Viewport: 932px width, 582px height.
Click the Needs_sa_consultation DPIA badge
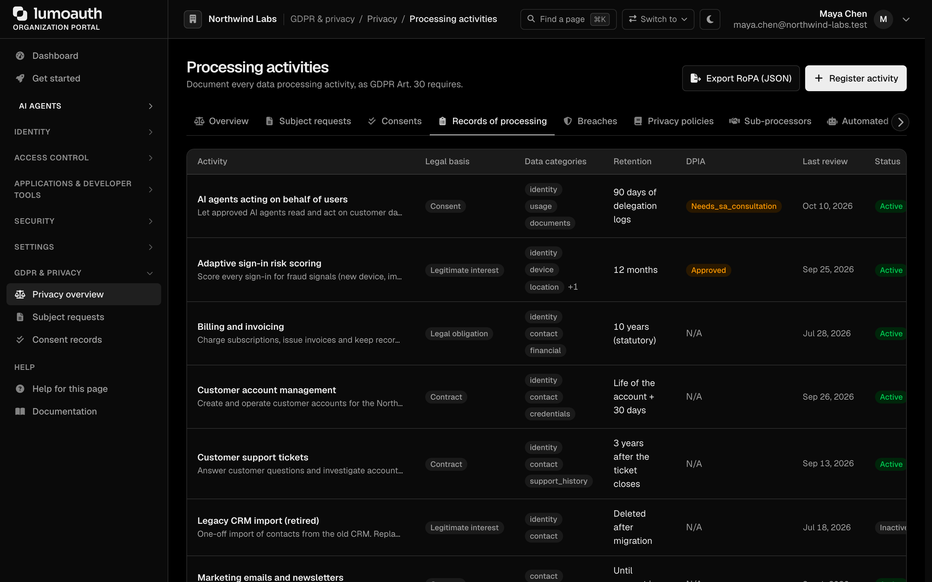(x=733, y=206)
